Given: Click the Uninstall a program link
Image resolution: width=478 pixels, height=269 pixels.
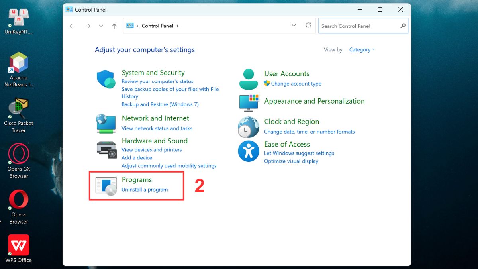Looking at the screenshot, I should click(145, 190).
